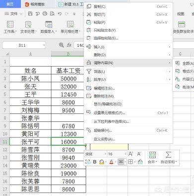Click the yellow fill color button
Image resolution: width=194 pixels, height=196 pixels.
pyautogui.click(x=102, y=162)
